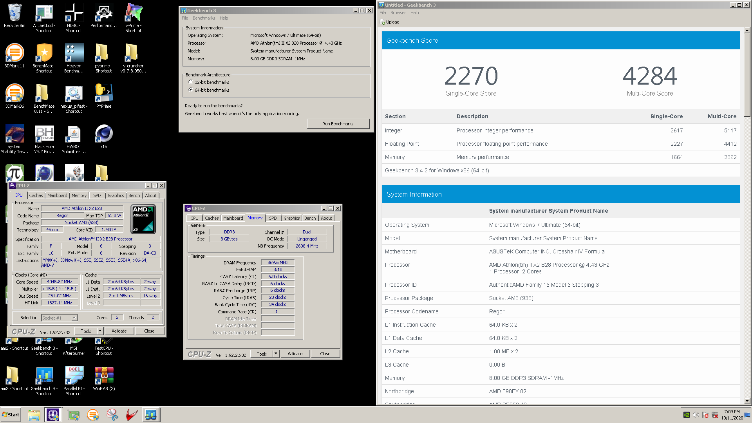Viewport: 752px width, 423px height.
Task: Open the Recycle Bin desktop icon
Action: click(x=14, y=16)
